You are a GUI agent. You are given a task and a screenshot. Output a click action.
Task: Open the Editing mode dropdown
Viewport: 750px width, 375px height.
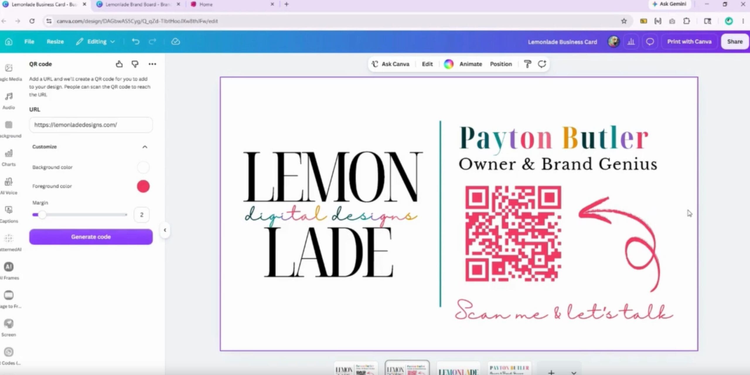tap(96, 42)
